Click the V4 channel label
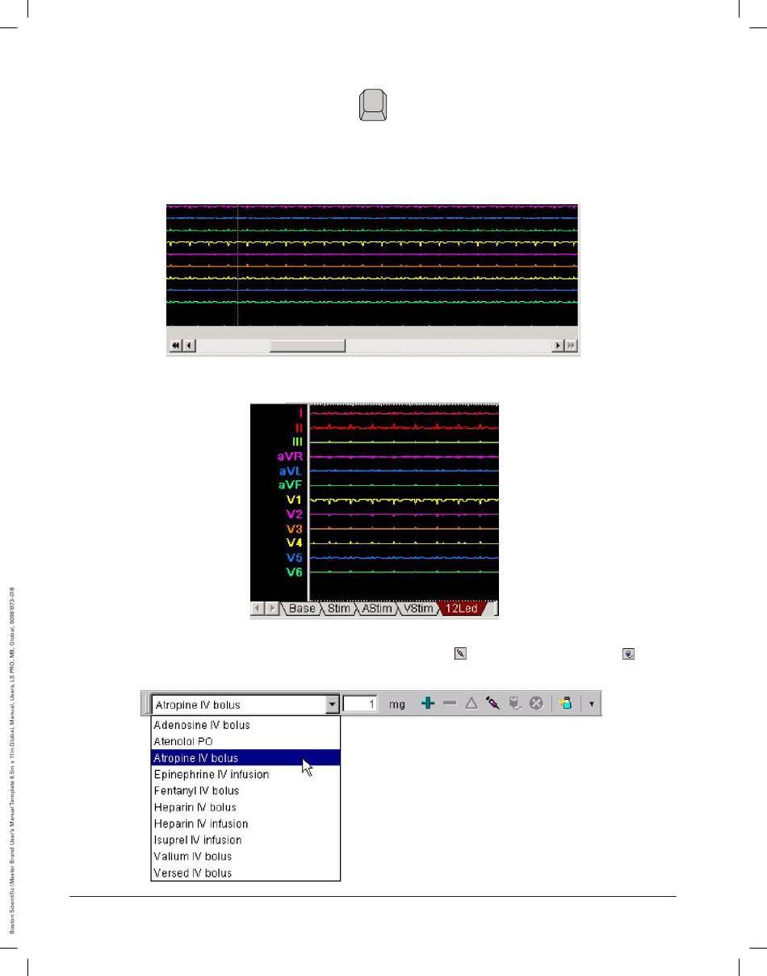 click(295, 543)
